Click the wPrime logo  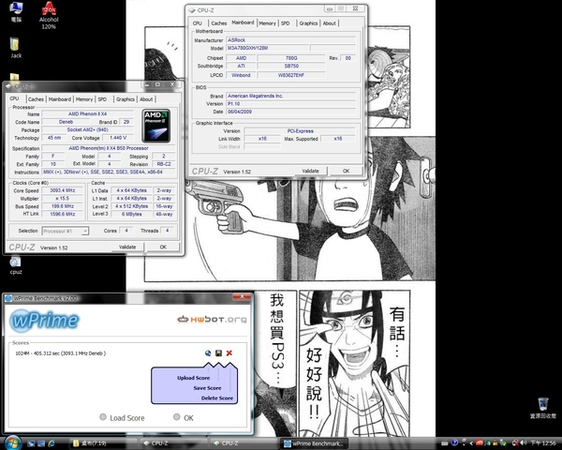pos(44,321)
